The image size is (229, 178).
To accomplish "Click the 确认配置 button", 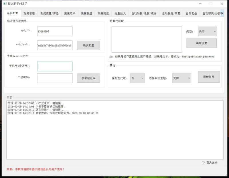I will (88, 46).
